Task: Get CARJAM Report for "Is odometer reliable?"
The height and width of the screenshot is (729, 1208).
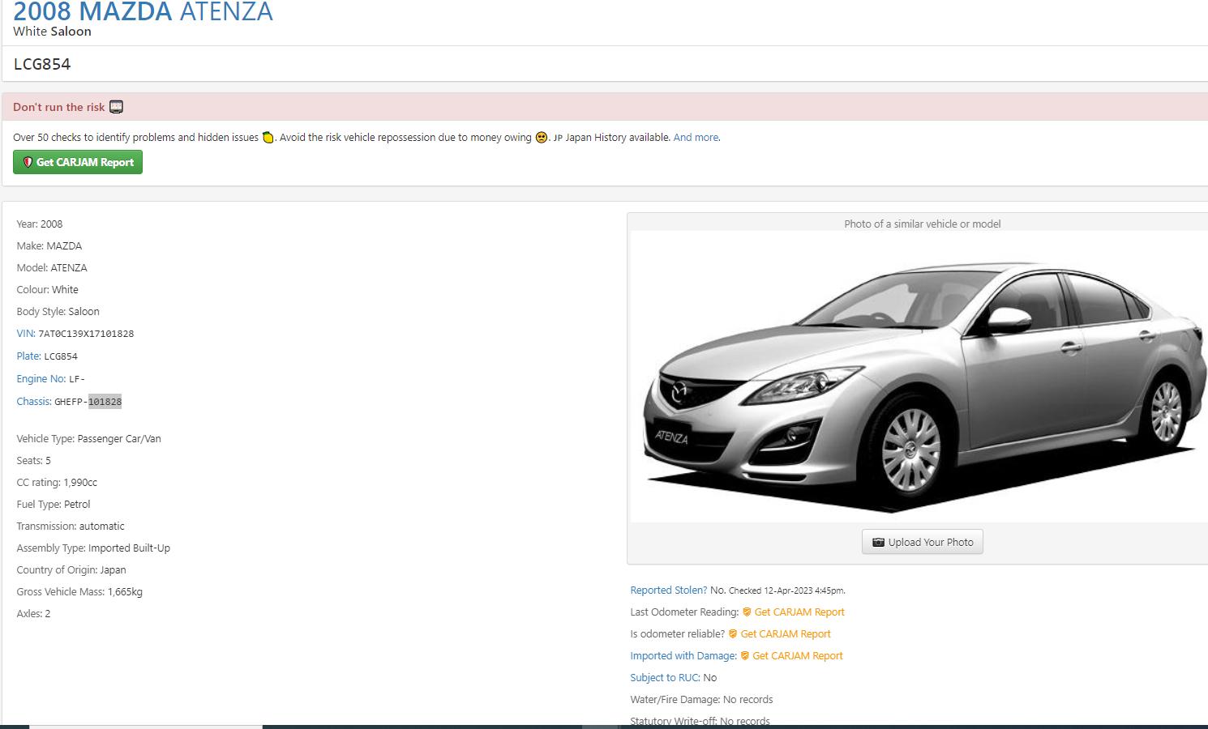Action: click(x=780, y=634)
